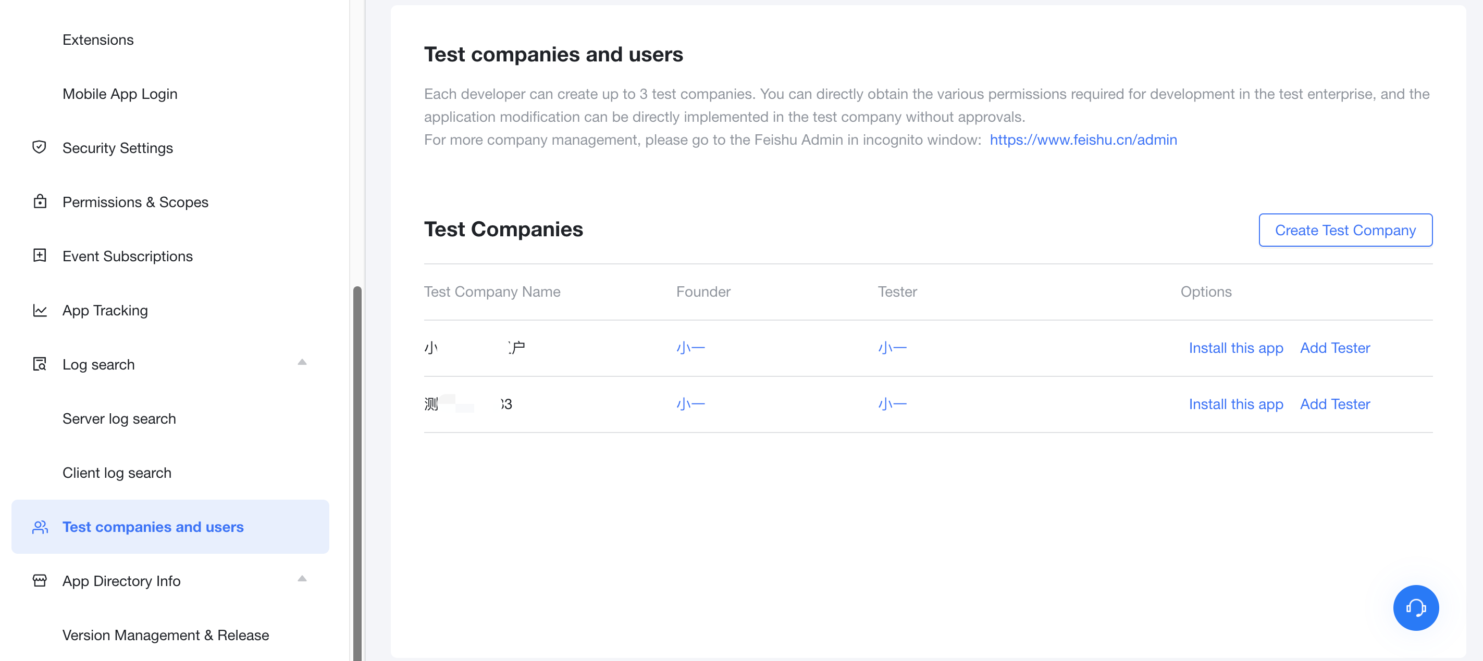Click Create Test Company
The width and height of the screenshot is (1483, 661).
1345,230
